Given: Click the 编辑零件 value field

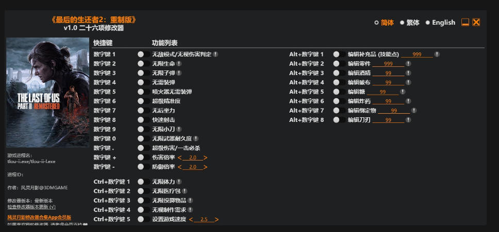Looking at the screenshot, I should [x=388, y=64].
